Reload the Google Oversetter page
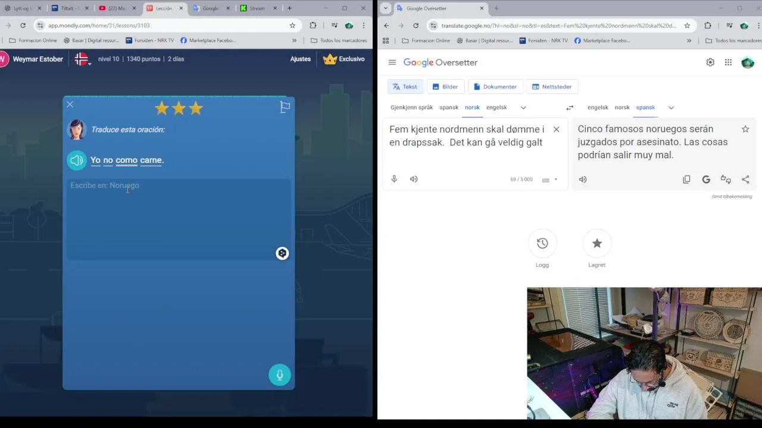Image resolution: width=762 pixels, height=428 pixels. click(x=416, y=26)
